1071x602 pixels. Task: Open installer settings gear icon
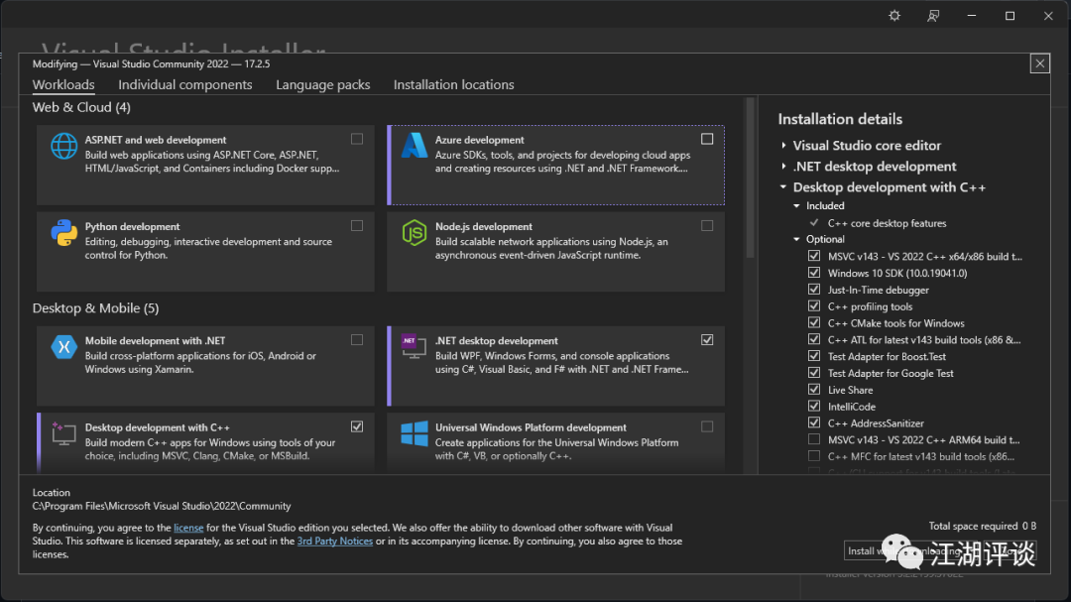click(894, 16)
